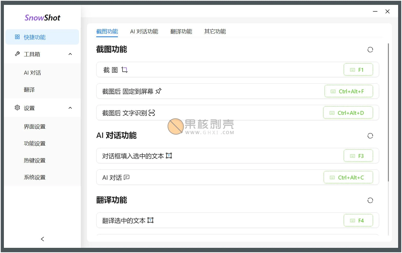Click the OCR icon beside 截图后文字识别
The image size is (402, 253).
pyautogui.click(x=152, y=113)
